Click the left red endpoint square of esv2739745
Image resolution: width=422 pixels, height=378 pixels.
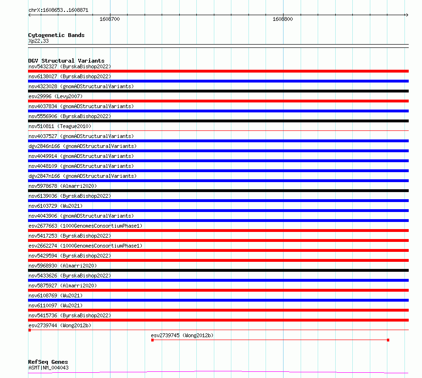tap(152, 340)
